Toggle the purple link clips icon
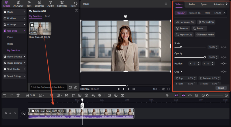 177,95
